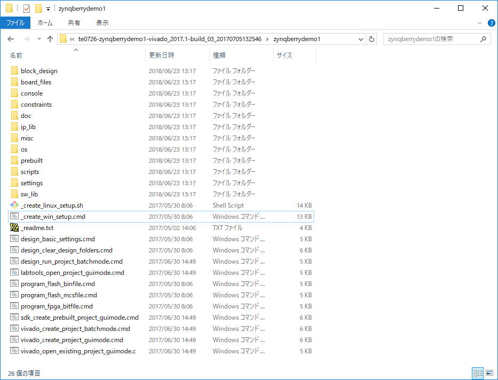Select the _create_linux_setup.sh script icon
This screenshot has width=498, height=380.
tap(14, 205)
